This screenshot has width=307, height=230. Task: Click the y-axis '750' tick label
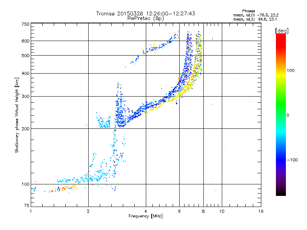(25, 24)
